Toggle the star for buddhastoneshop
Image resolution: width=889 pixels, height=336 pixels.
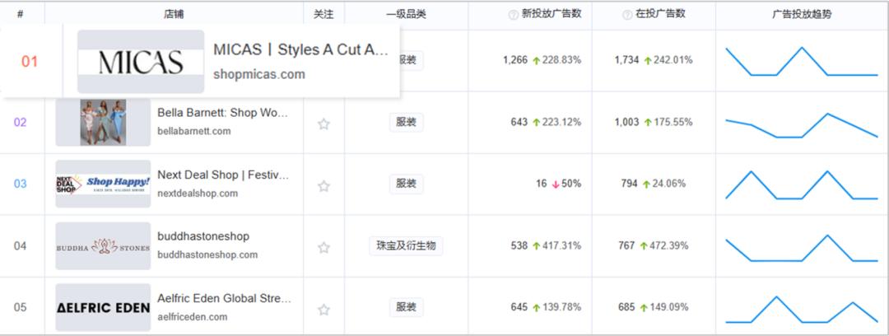pyautogui.click(x=323, y=247)
